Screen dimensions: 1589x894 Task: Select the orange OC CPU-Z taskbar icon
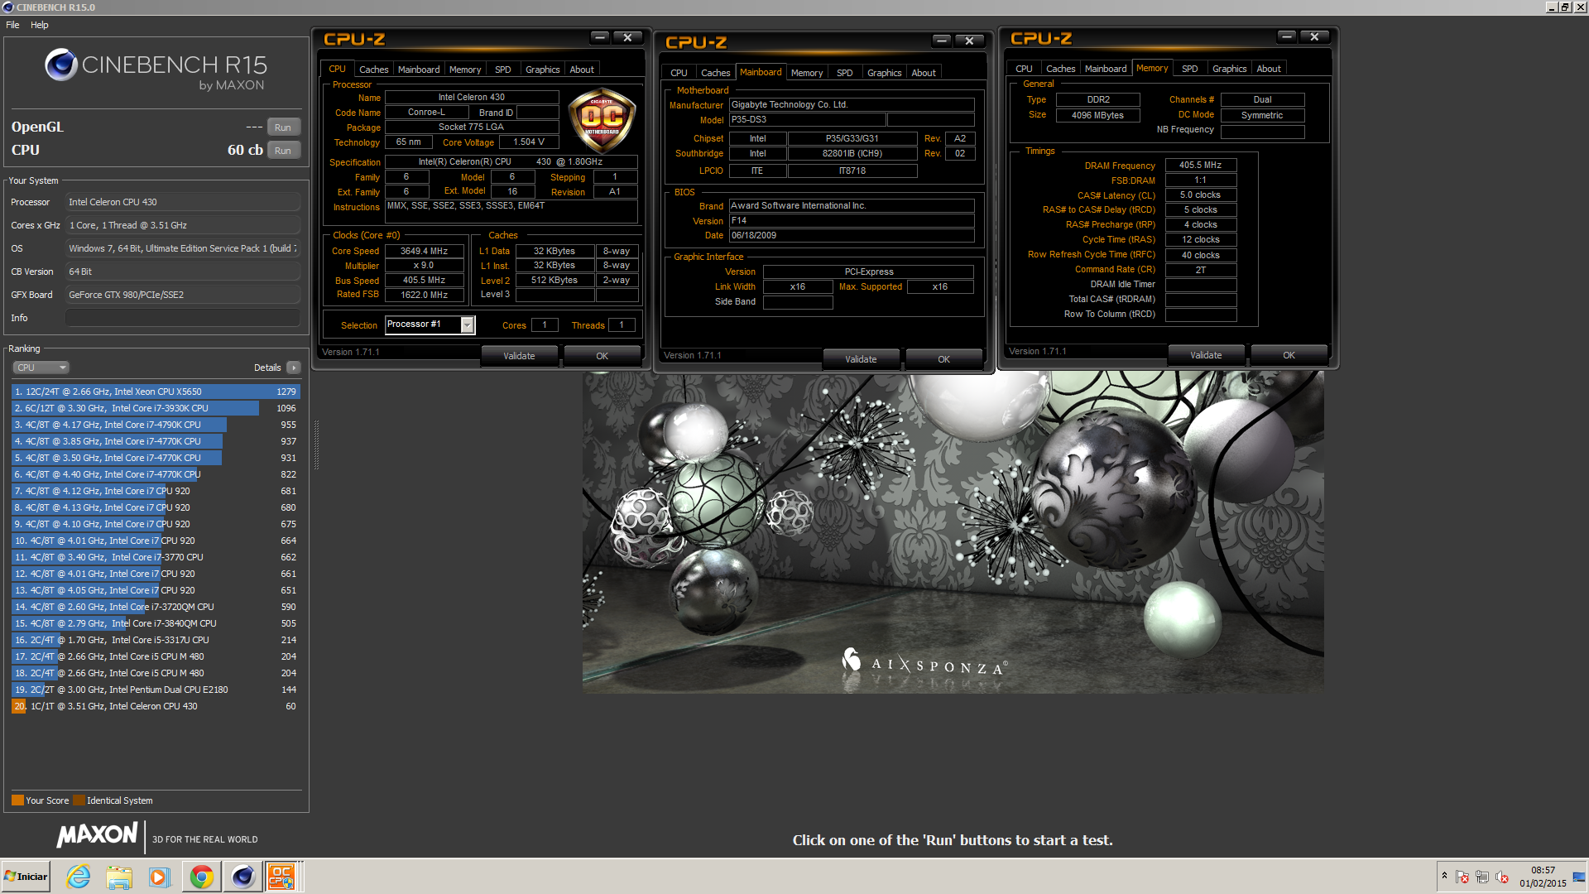281,877
